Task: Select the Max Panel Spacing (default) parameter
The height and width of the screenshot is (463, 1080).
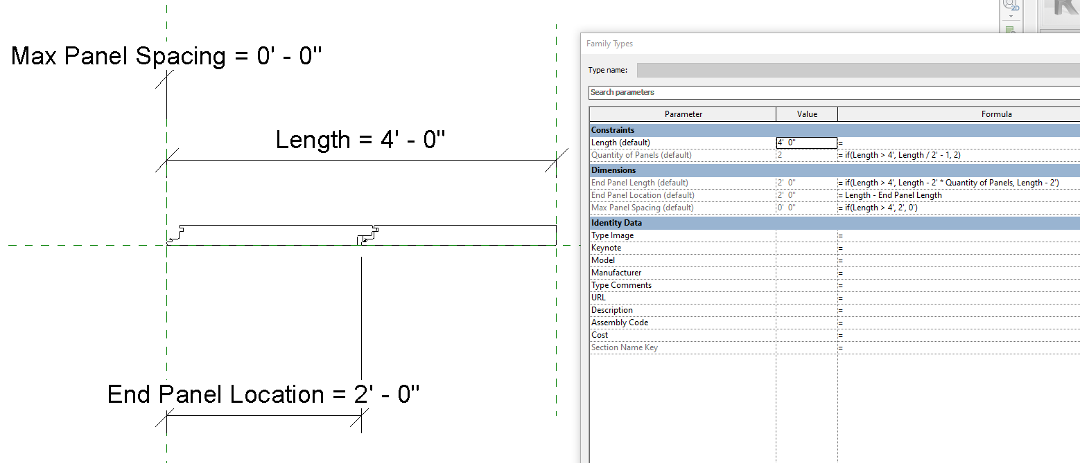Action: (642, 208)
